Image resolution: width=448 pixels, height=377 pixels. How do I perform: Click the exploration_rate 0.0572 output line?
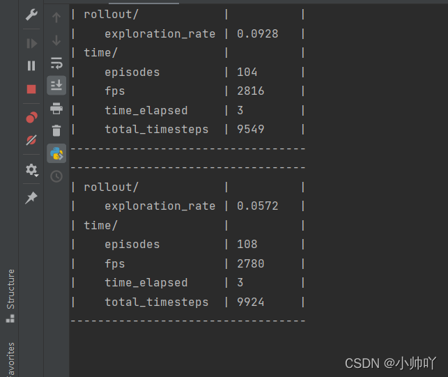pyautogui.click(x=187, y=206)
